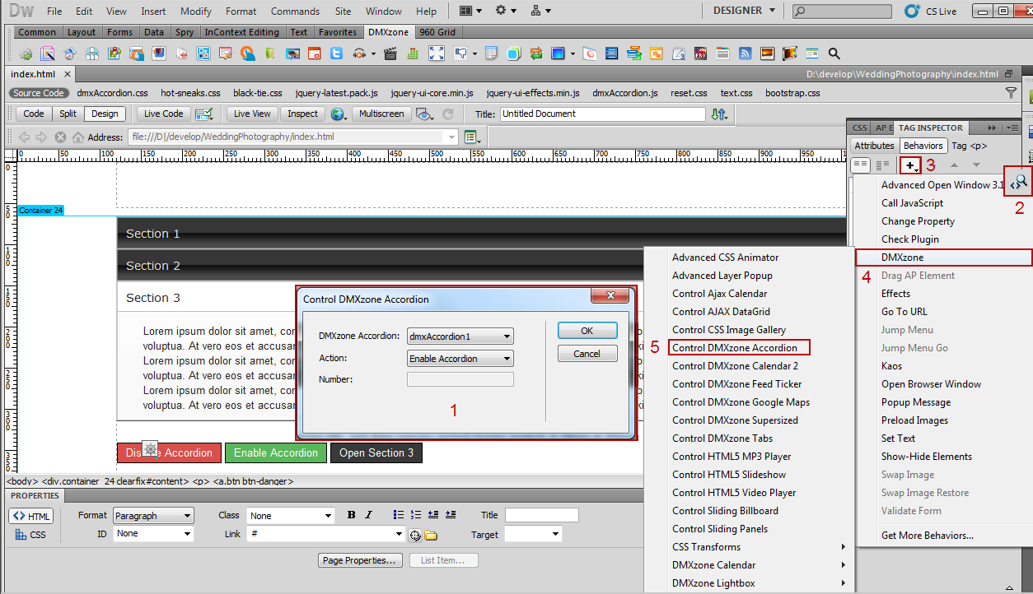Click Text Outdent icon in Properties

click(x=433, y=515)
